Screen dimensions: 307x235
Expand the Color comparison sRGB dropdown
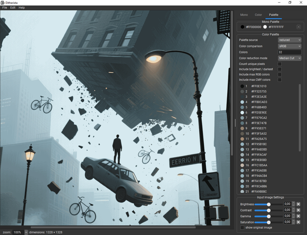tap(289, 46)
